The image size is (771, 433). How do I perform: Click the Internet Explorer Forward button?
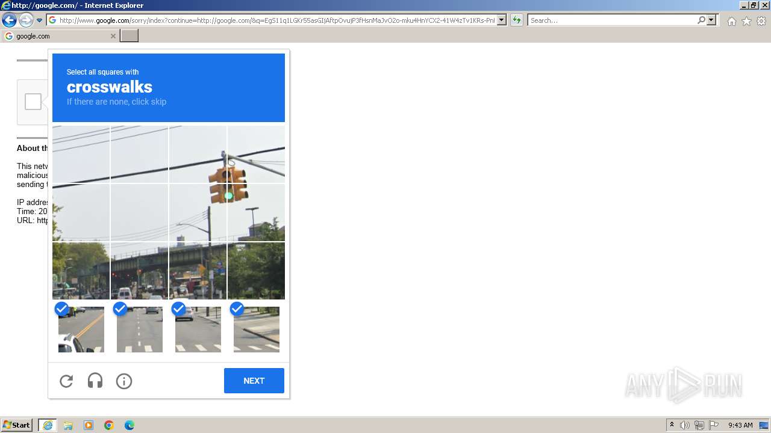pos(26,20)
